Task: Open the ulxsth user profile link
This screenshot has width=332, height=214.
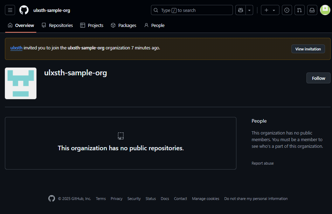Action: coord(16,48)
